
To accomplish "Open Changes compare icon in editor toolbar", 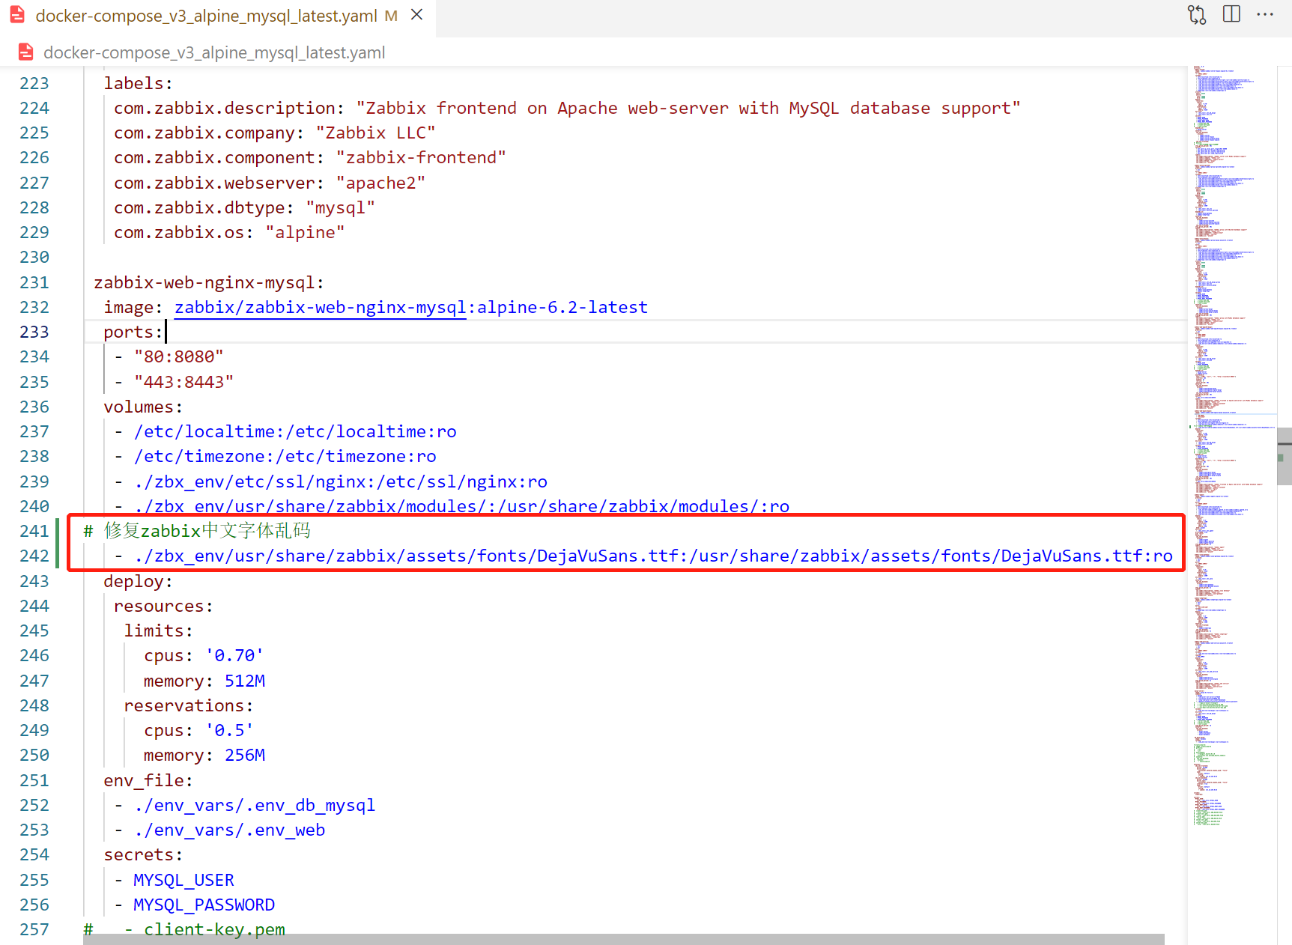I will pyautogui.click(x=1197, y=15).
